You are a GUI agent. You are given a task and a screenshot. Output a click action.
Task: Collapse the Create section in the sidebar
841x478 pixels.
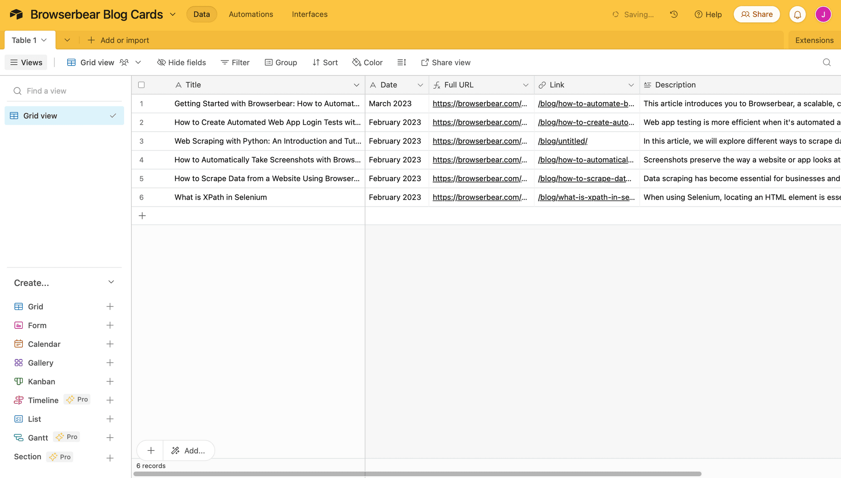(111, 282)
